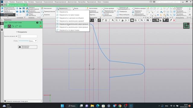Click the Вырезать выдавливанием tool

(33, 11)
